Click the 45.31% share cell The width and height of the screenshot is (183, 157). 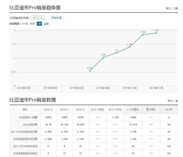point(65,124)
